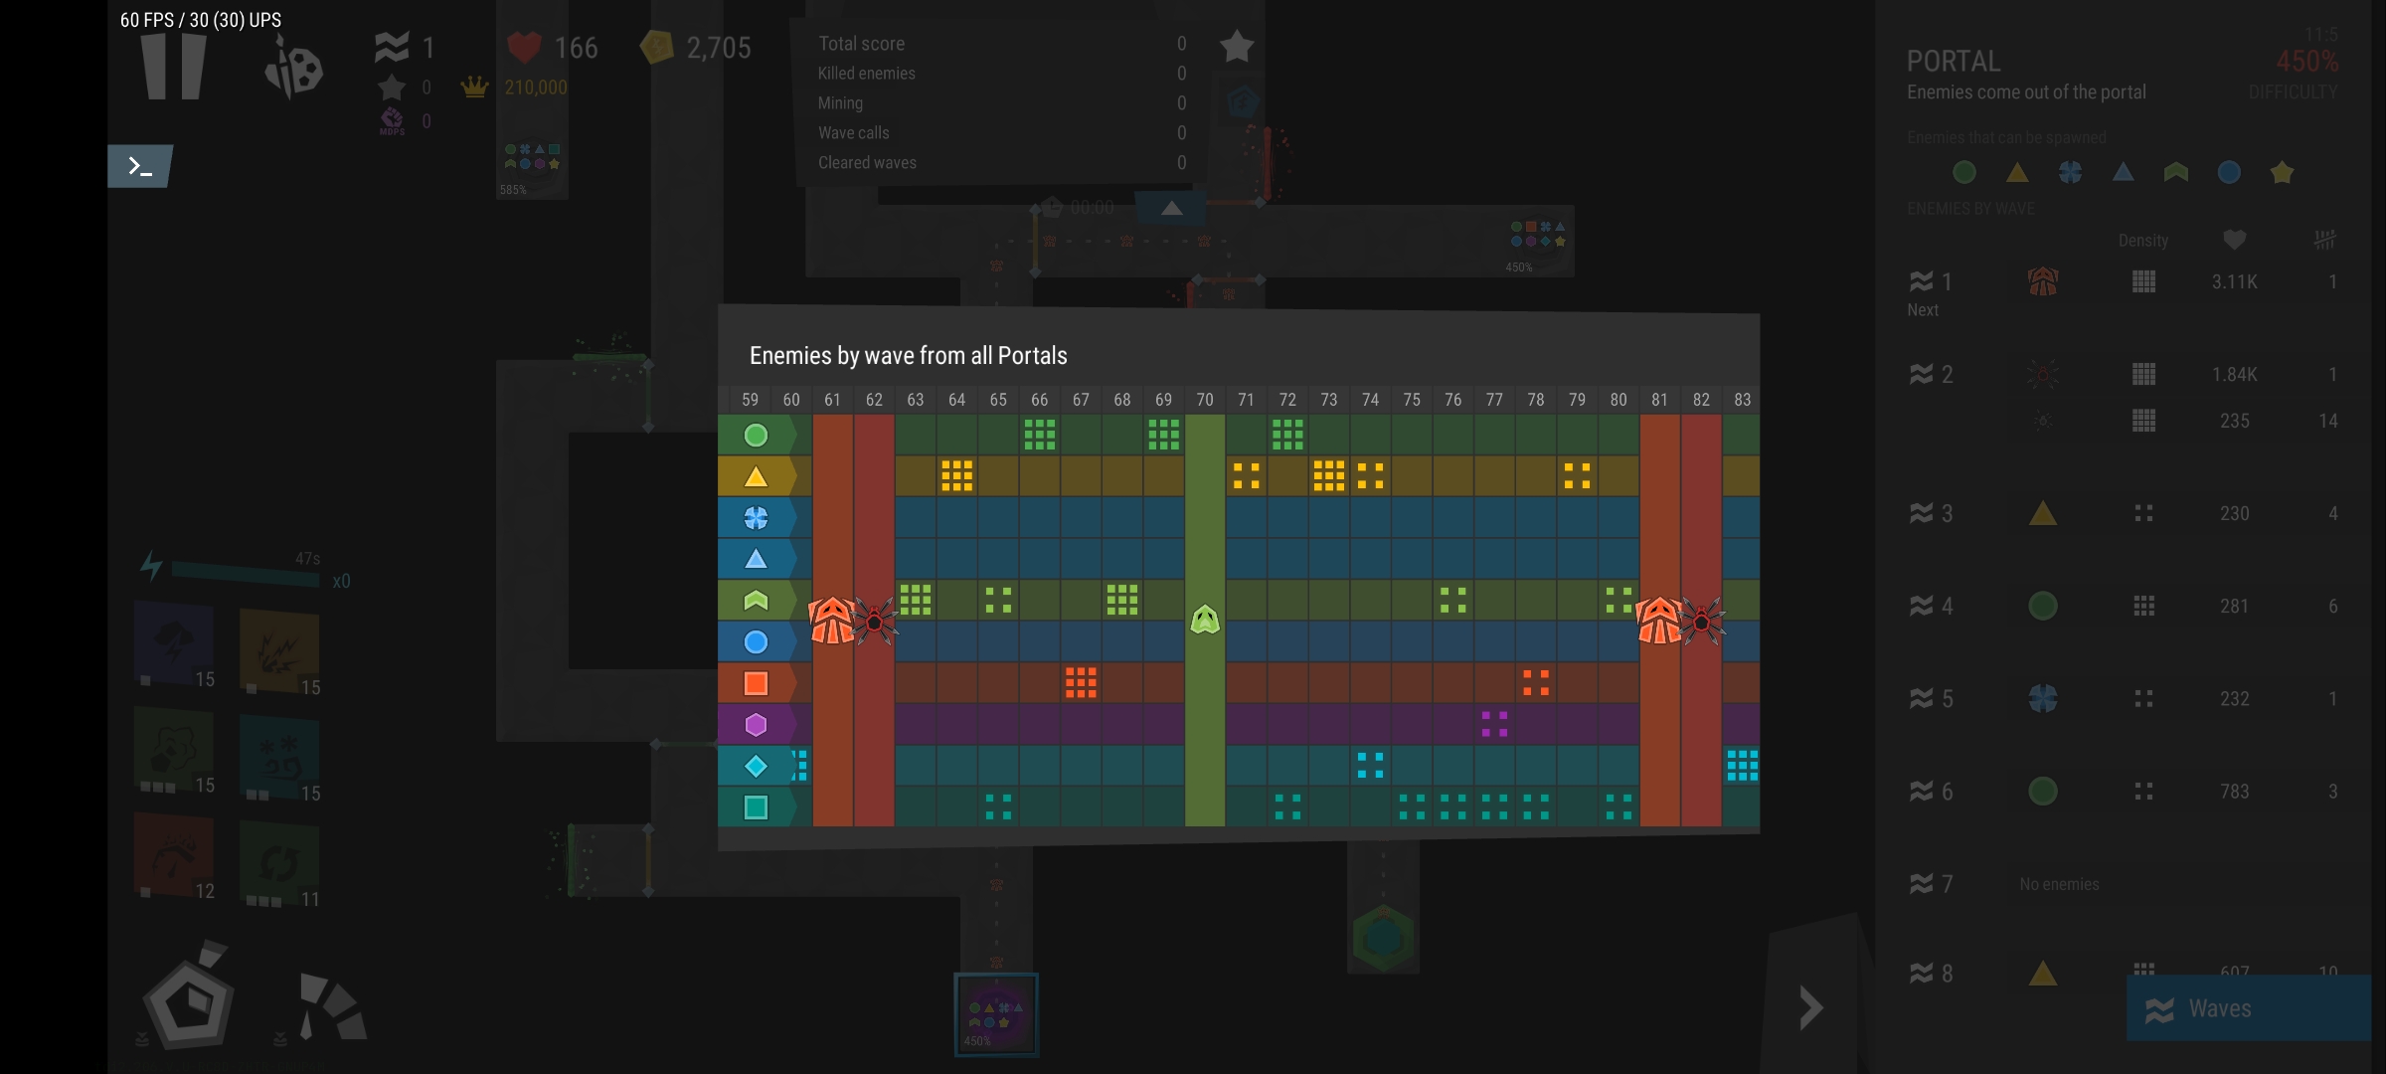The width and height of the screenshot is (2386, 1074).
Task: Click the Waves button
Action: click(2247, 1008)
